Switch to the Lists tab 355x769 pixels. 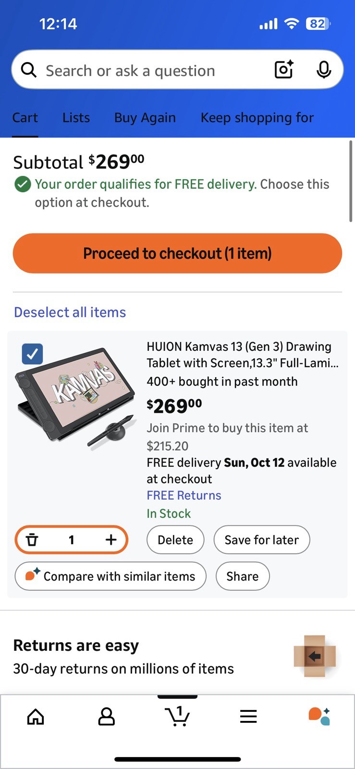(76, 118)
